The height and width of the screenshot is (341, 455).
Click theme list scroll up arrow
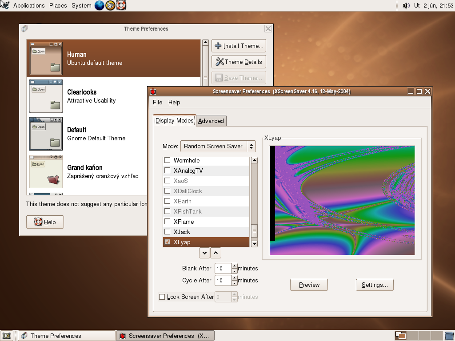click(x=205, y=43)
